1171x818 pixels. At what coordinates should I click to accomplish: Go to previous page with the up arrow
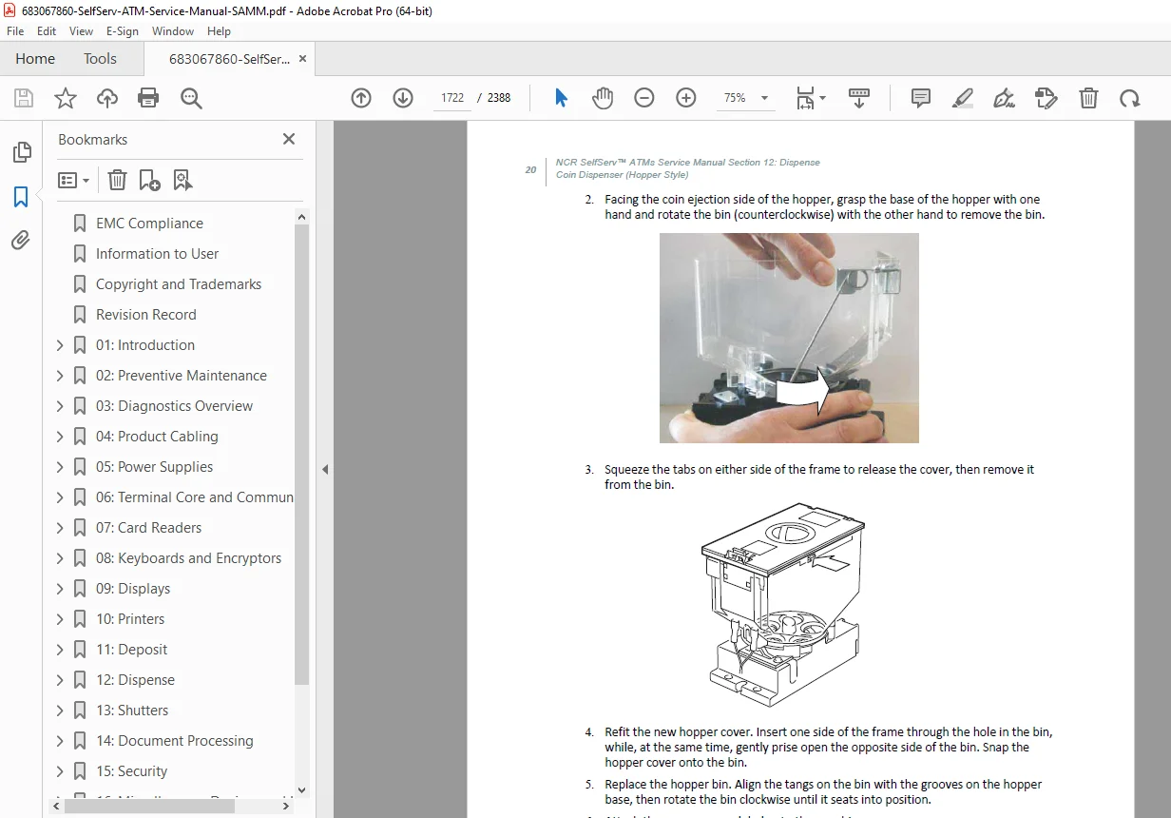tap(361, 98)
